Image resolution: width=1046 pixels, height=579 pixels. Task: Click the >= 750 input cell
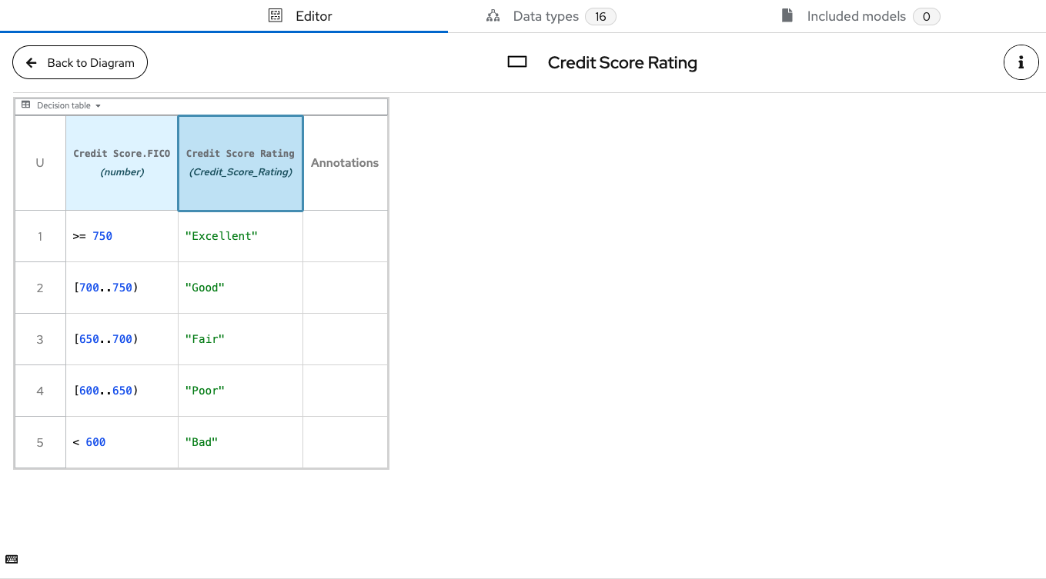click(x=122, y=236)
